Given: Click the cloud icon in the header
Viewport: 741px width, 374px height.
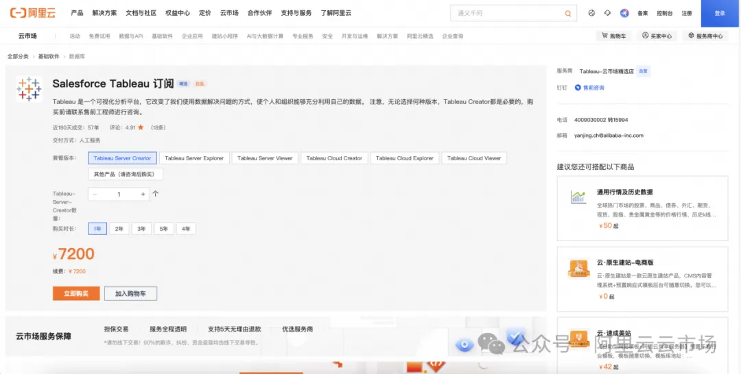Looking at the screenshot, I should [x=608, y=13].
